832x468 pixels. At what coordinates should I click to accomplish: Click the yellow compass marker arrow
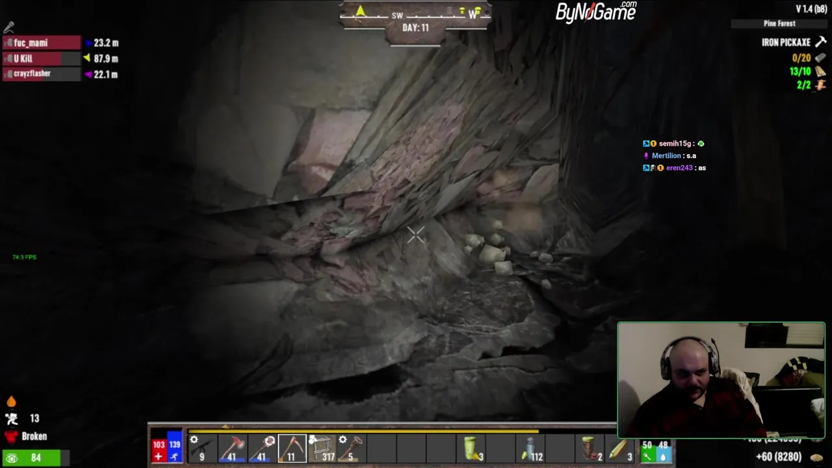361,10
